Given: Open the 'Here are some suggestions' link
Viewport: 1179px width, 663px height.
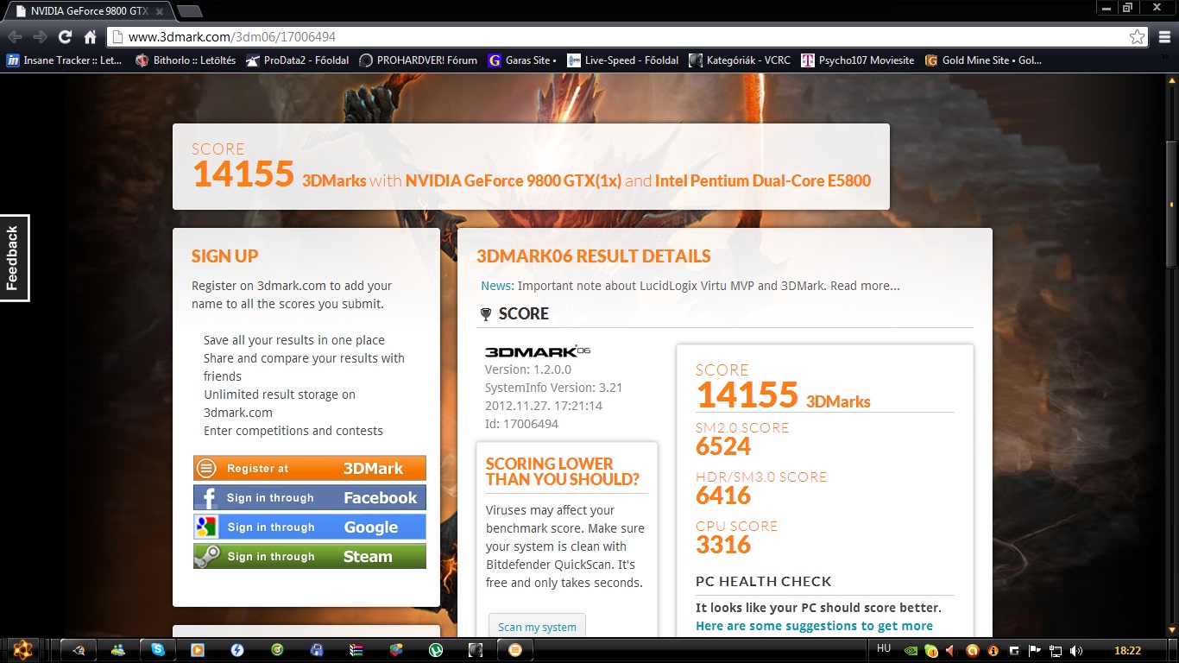Looking at the screenshot, I should point(814,626).
